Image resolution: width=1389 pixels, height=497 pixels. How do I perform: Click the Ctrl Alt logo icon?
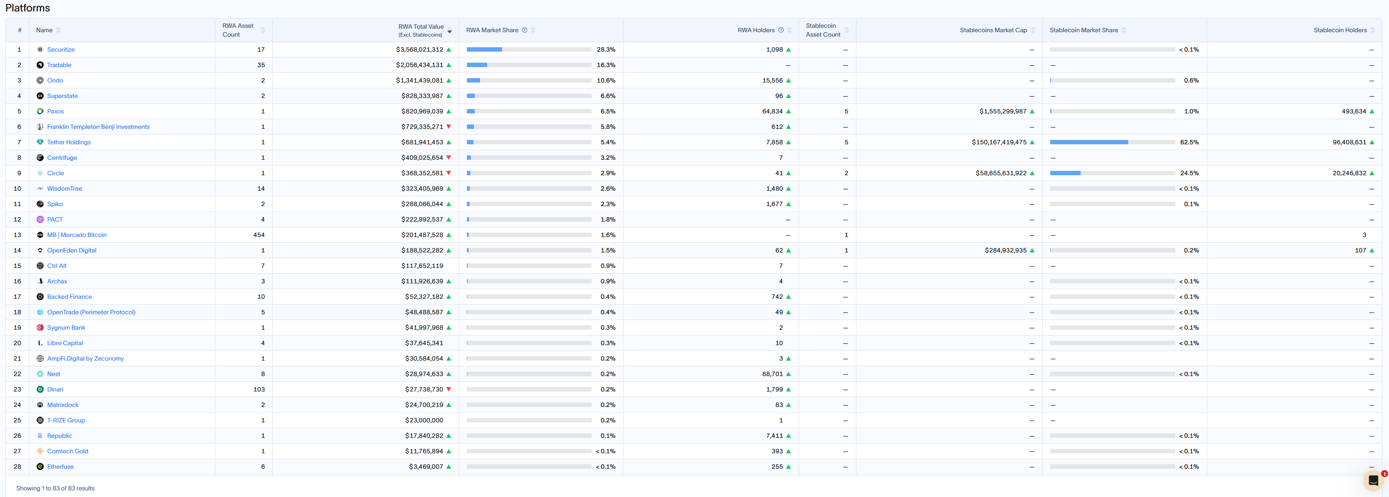40,266
